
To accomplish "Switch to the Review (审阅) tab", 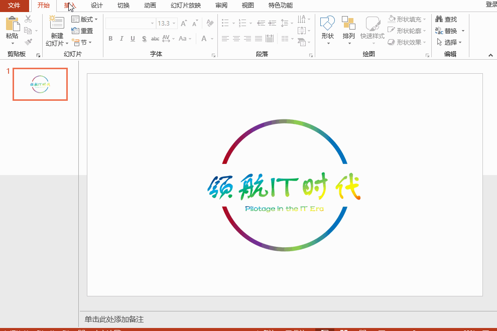I will 221,6.
